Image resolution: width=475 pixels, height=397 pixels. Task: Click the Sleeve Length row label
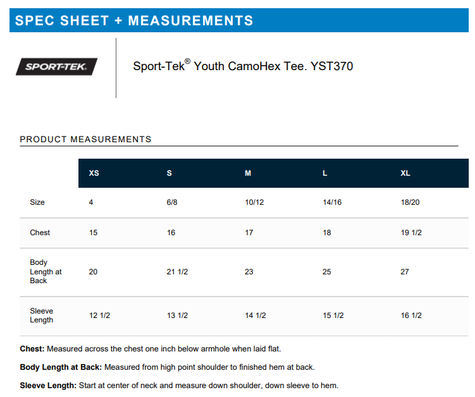click(x=42, y=315)
